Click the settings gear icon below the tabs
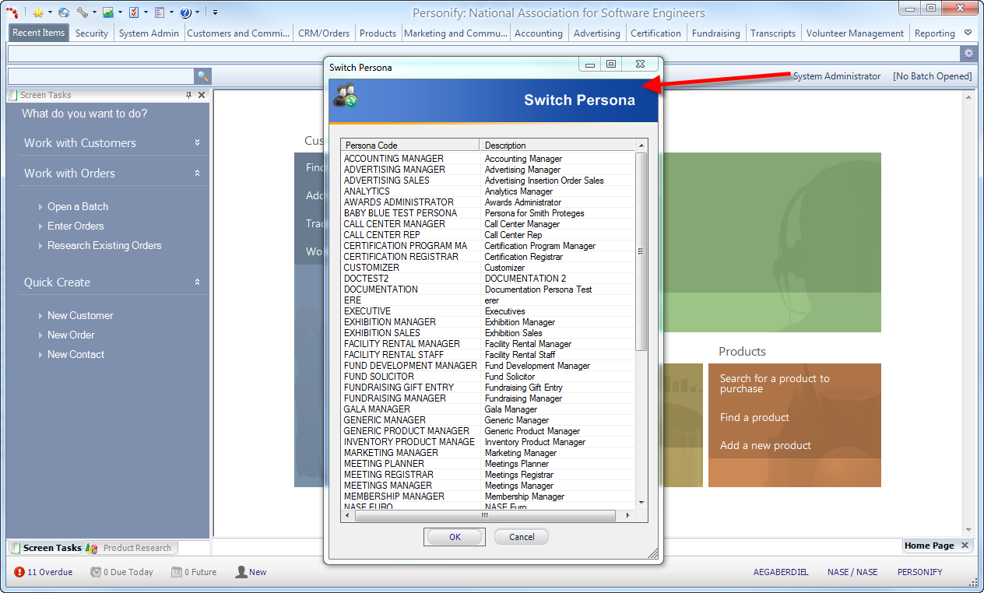This screenshot has width=984, height=593. (x=968, y=54)
